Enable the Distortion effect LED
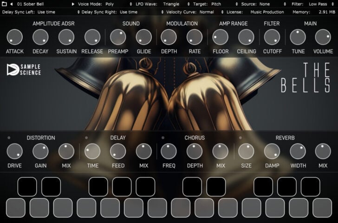Image resolution: width=338 pixels, height=223 pixels. (x=9, y=138)
